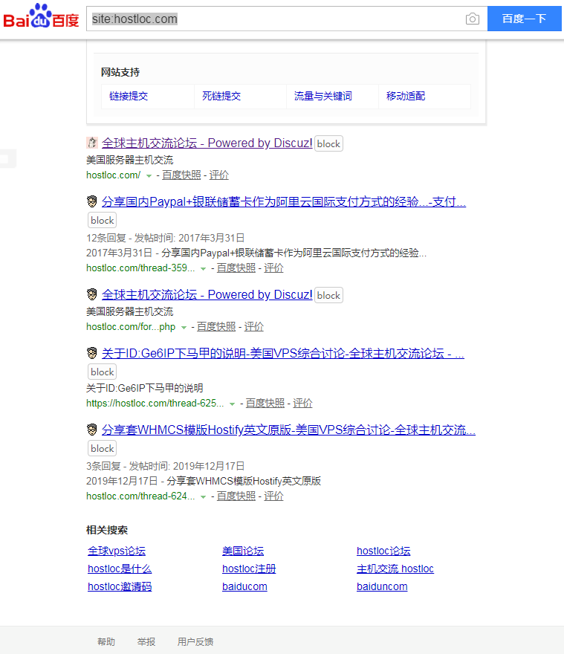Open 死链提交 website support tab

tap(221, 97)
